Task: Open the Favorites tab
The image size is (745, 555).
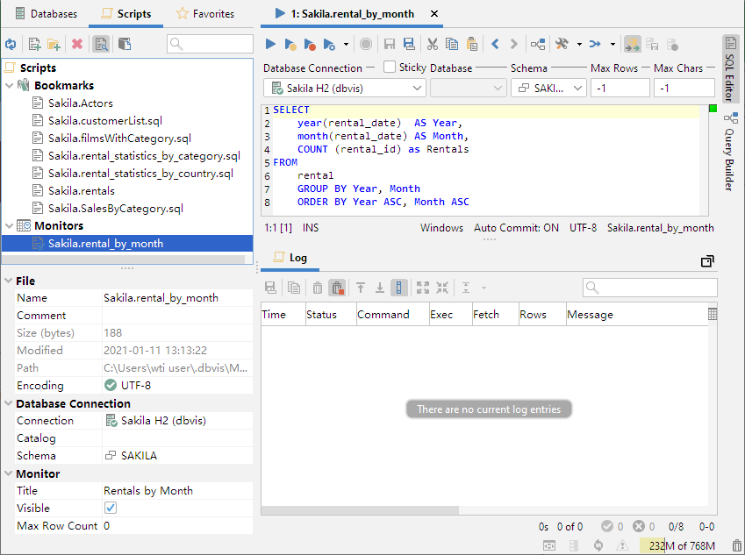Action: (205, 14)
